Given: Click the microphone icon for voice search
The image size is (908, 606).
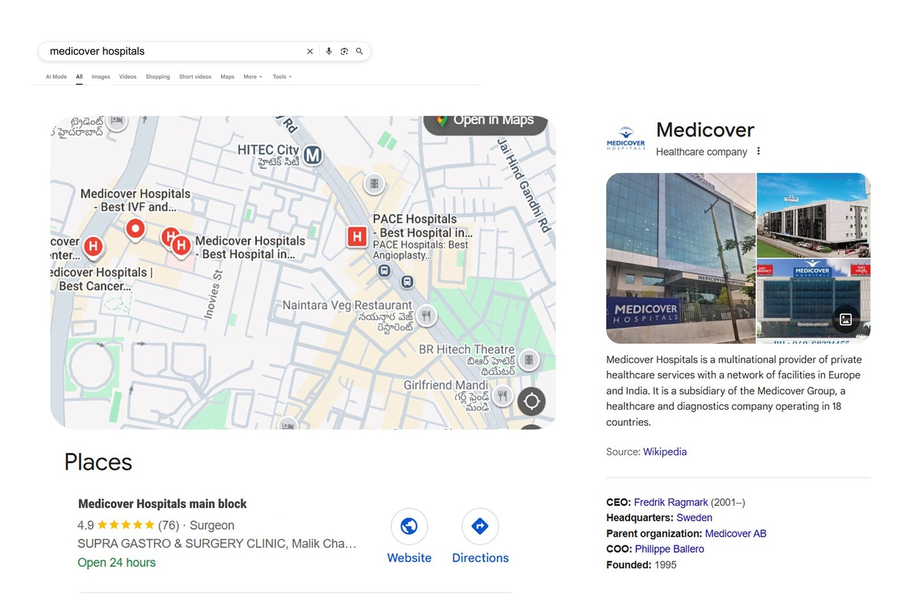Looking at the screenshot, I should [x=329, y=51].
